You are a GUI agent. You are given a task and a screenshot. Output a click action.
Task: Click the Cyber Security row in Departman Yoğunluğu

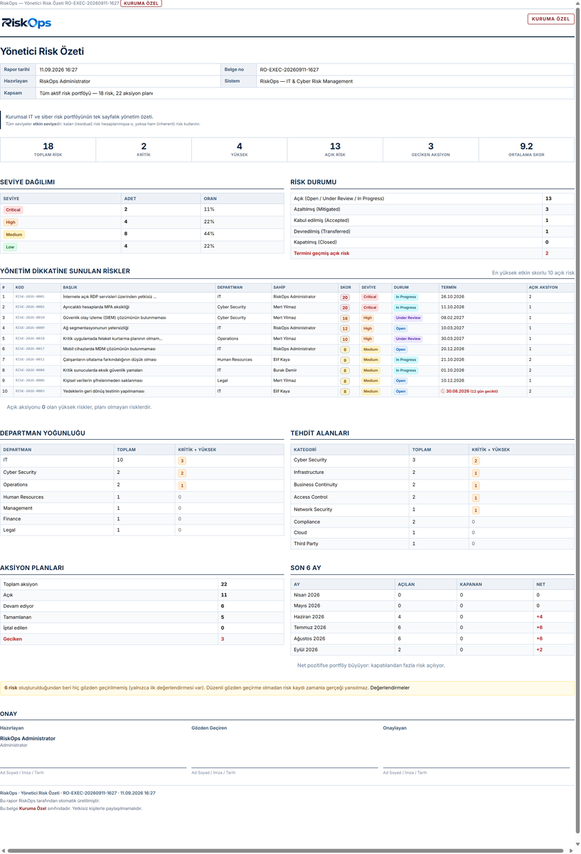tap(142, 473)
